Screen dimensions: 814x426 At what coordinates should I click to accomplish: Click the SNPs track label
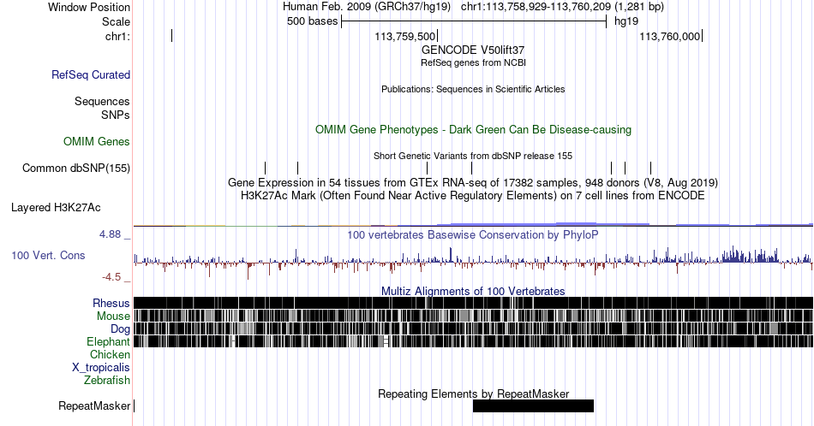pyautogui.click(x=116, y=115)
